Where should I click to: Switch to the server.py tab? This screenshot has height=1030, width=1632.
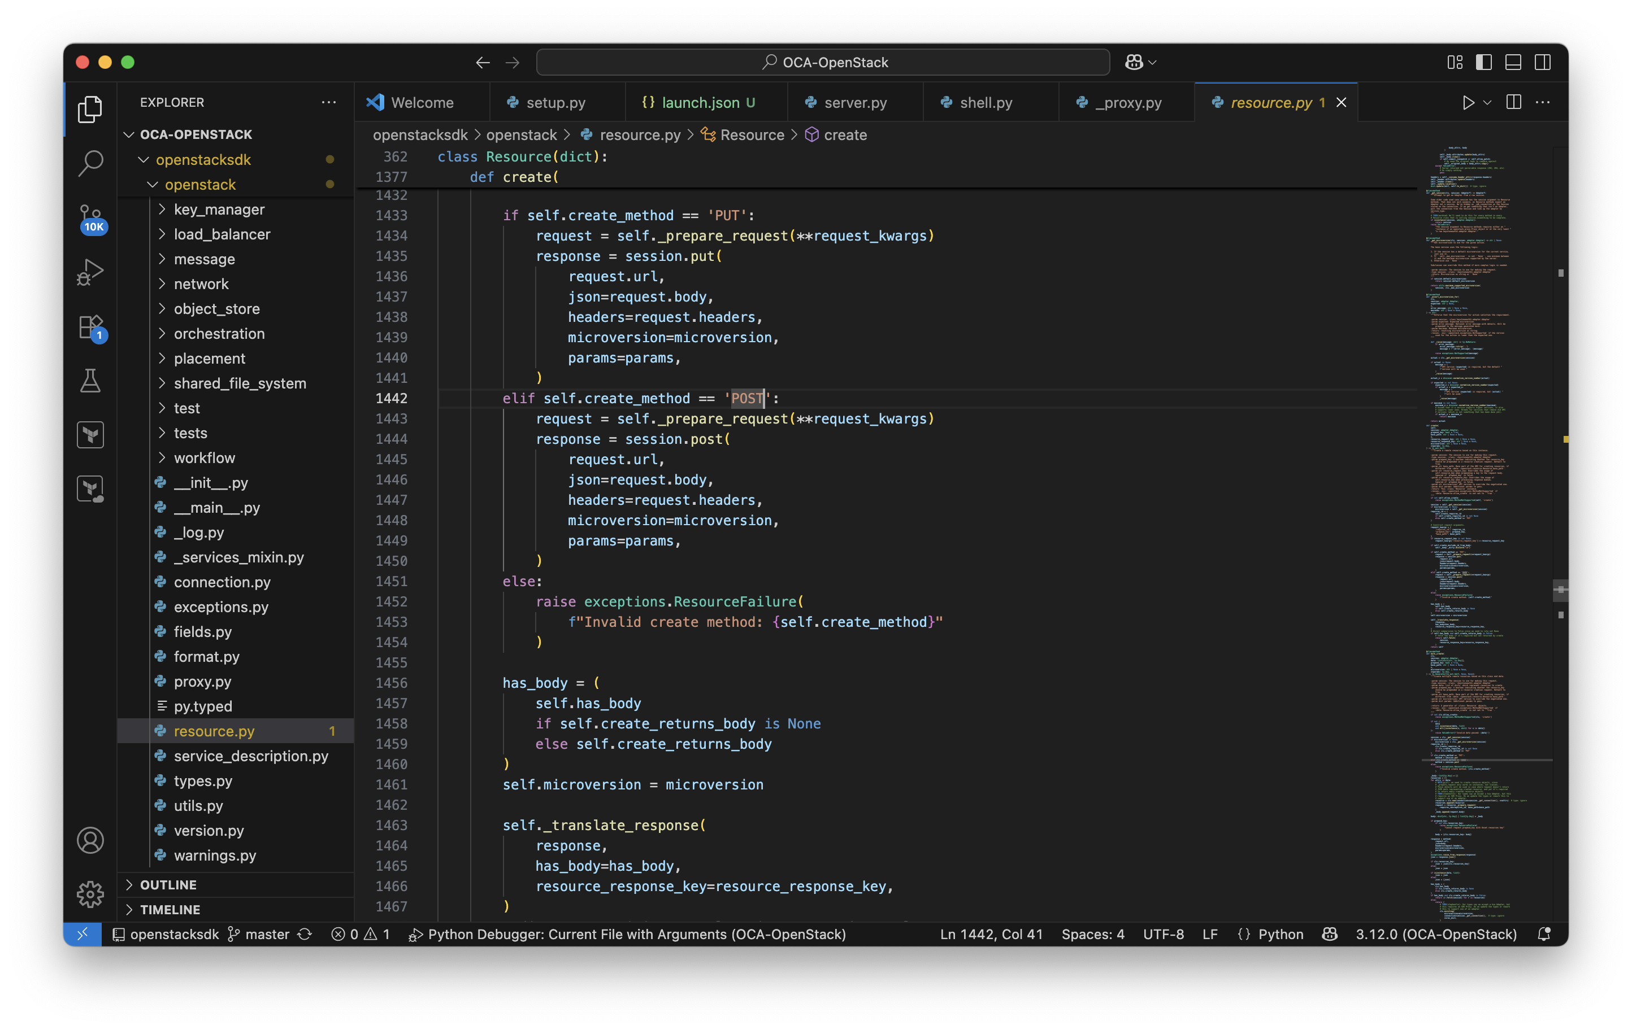tap(854, 102)
